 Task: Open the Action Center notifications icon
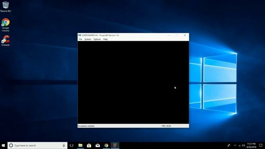261,145
